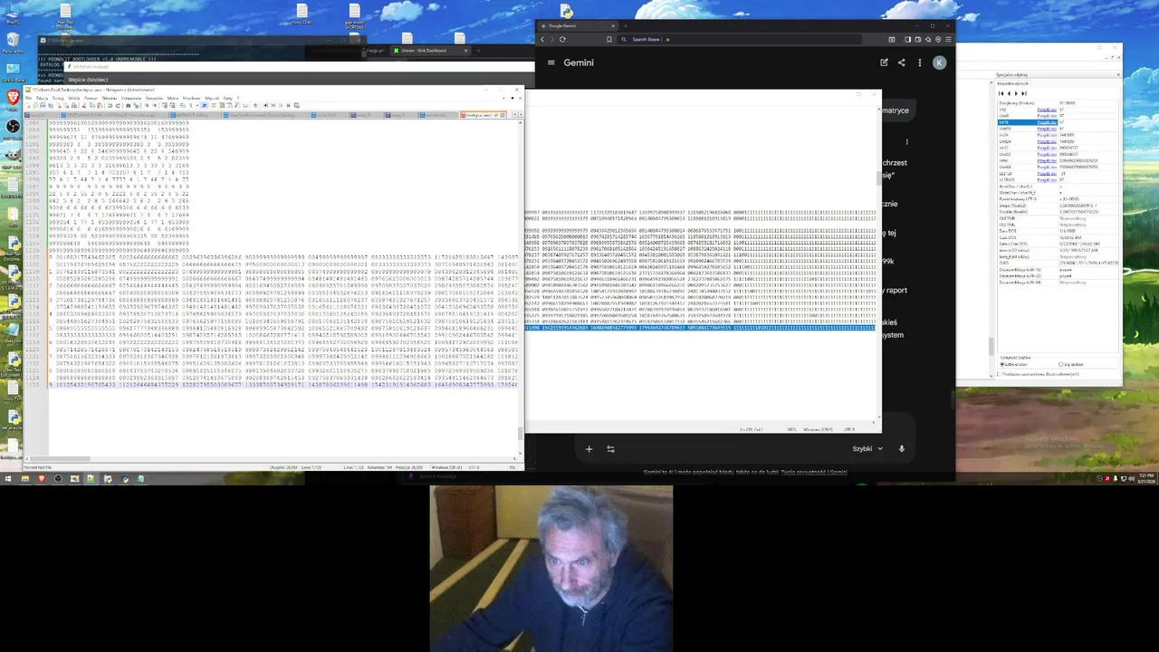The width and height of the screenshot is (1159, 652).
Task: Go back in the Brave browser
Action: click(542, 40)
